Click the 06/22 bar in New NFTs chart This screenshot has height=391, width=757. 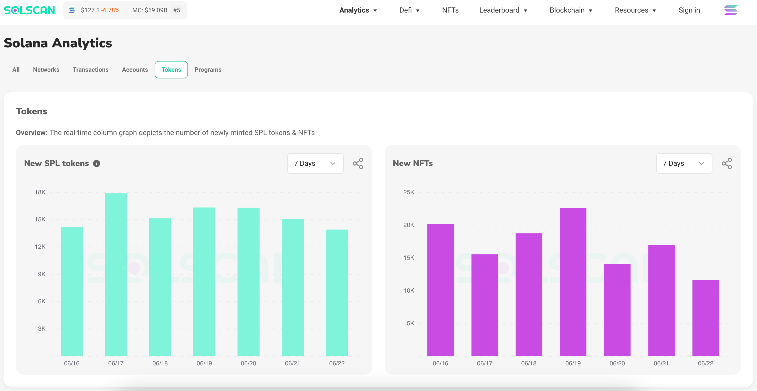tap(706, 318)
